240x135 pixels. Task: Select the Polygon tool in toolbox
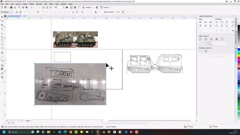tap(2, 48)
